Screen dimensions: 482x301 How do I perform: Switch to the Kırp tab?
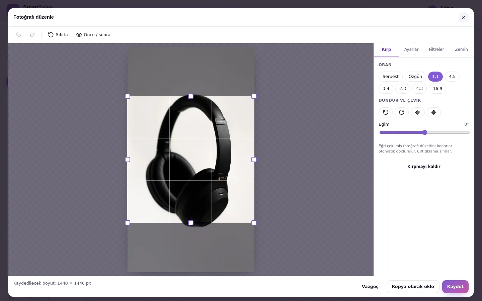coord(386,49)
